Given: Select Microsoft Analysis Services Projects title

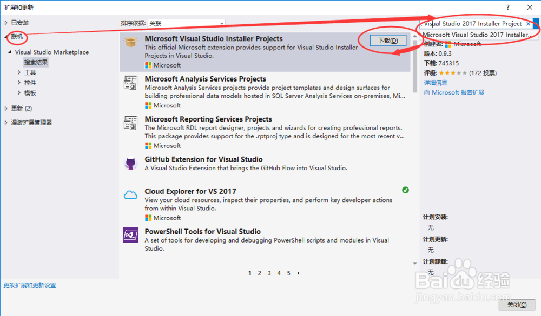Looking at the screenshot, I should point(205,79).
